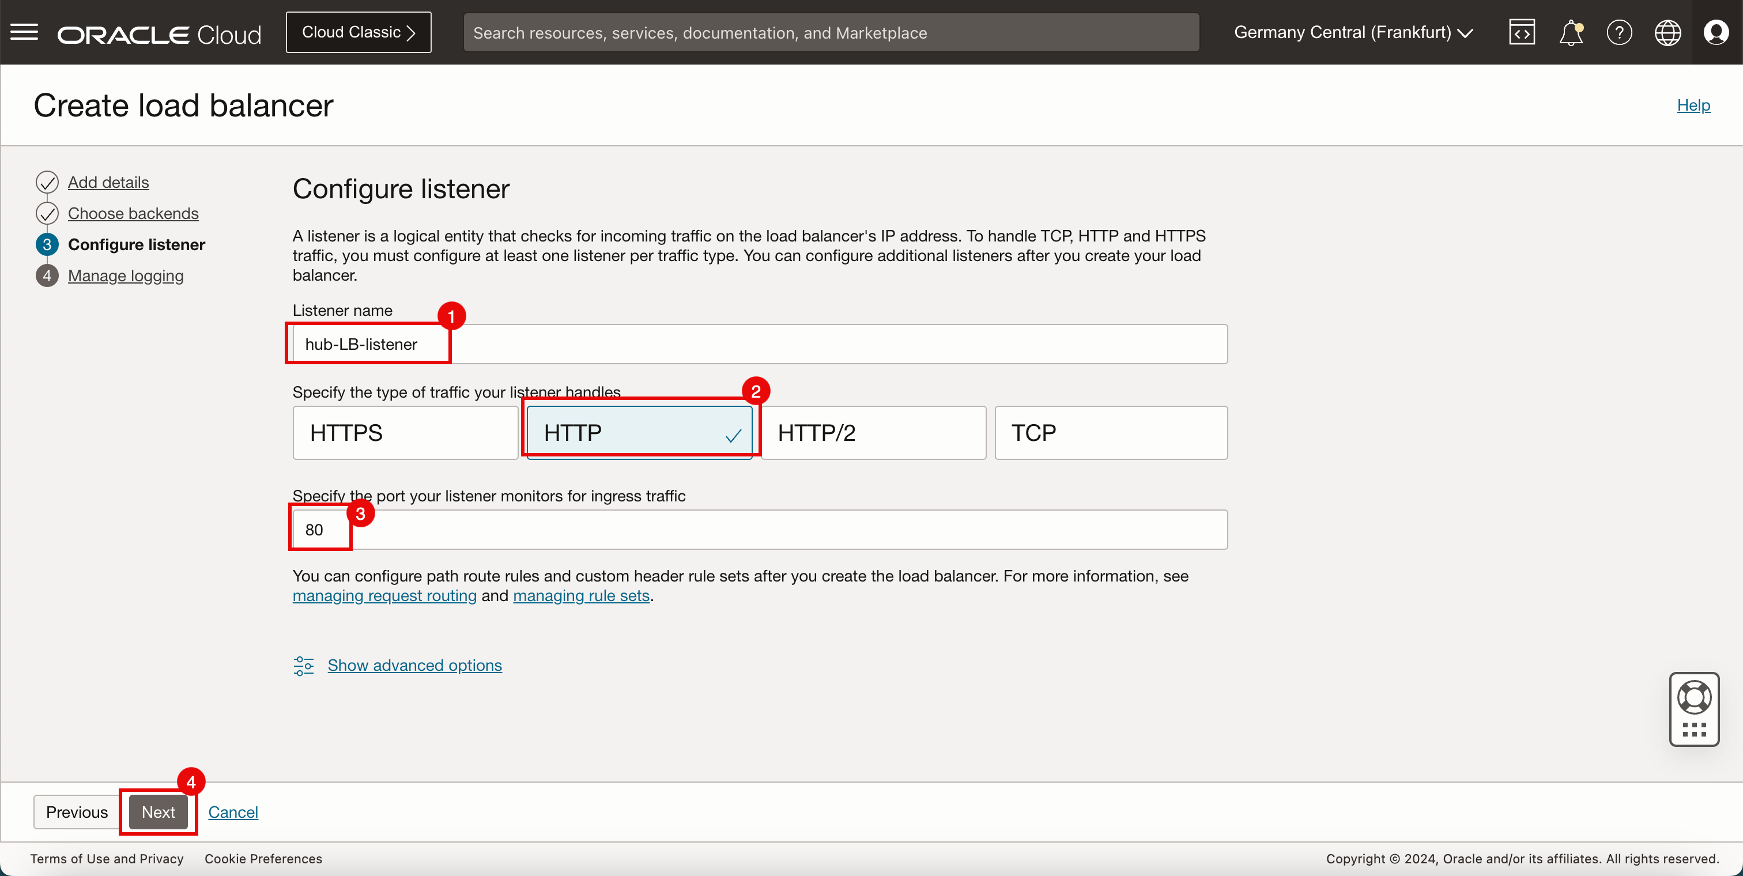Click the language/region globe icon
Screen dimensions: 1743x876
point(1668,32)
